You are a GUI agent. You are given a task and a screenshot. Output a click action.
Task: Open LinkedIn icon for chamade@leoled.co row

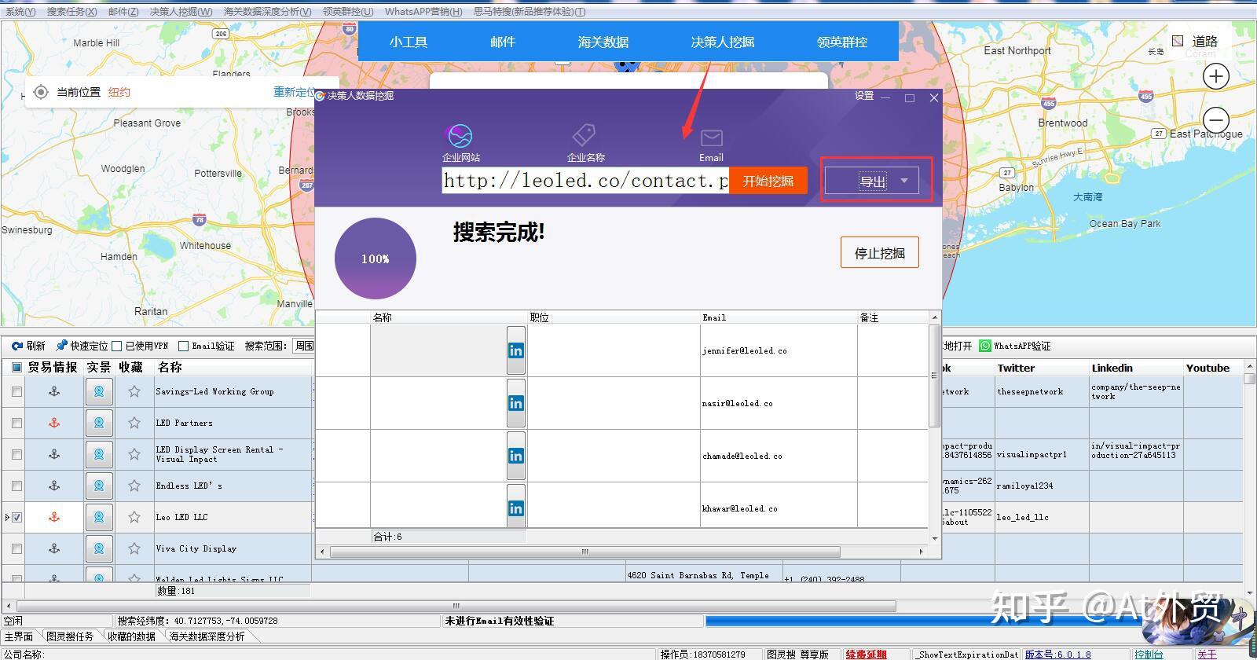point(516,456)
